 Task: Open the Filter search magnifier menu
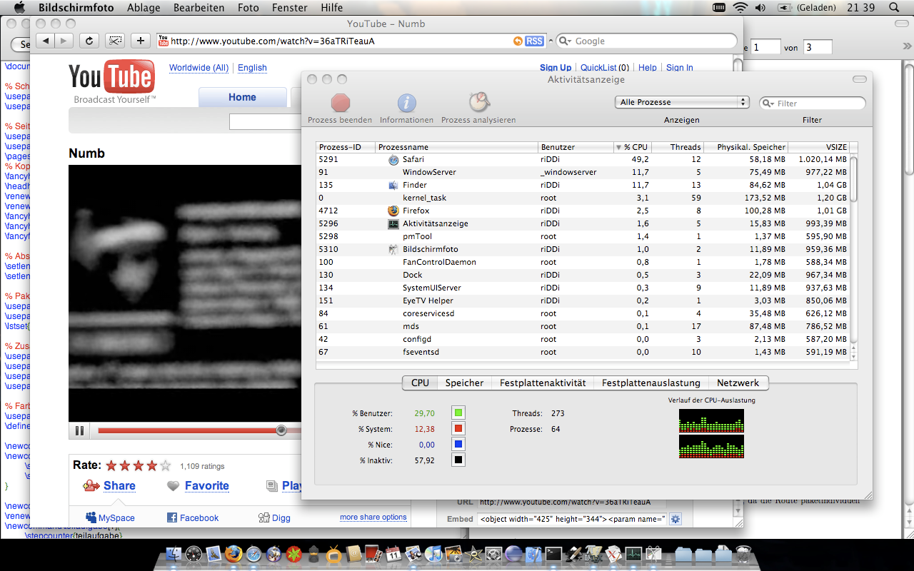[x=768, y=103]
